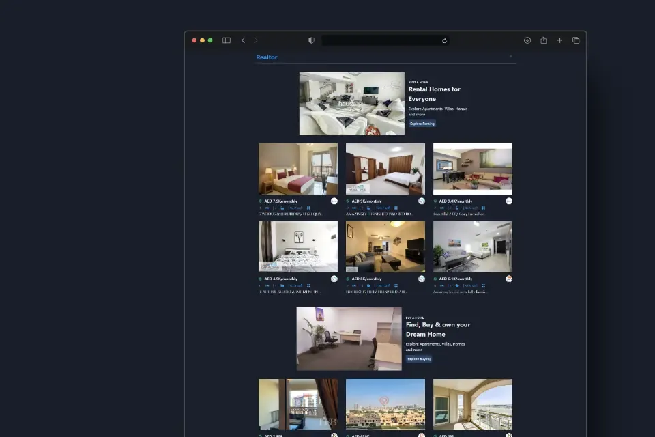The width and height of the screenshot is (655, 437).
Task: Open the browser share icon
Action: [544, 40]
